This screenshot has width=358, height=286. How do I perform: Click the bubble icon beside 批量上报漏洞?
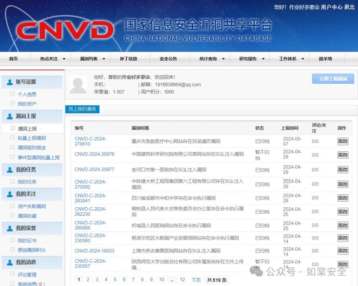tap(13, 138)
